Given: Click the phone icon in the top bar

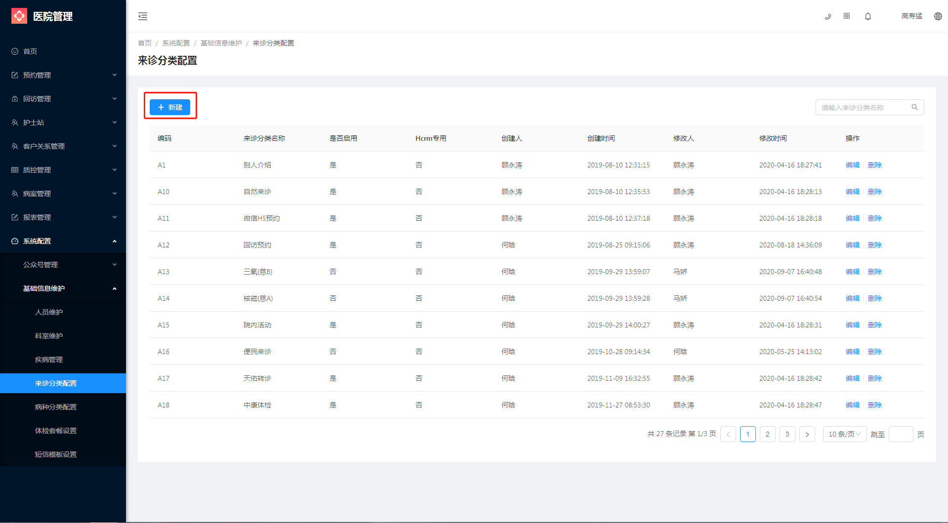Looking at the screenshot, I should [828, 16].
